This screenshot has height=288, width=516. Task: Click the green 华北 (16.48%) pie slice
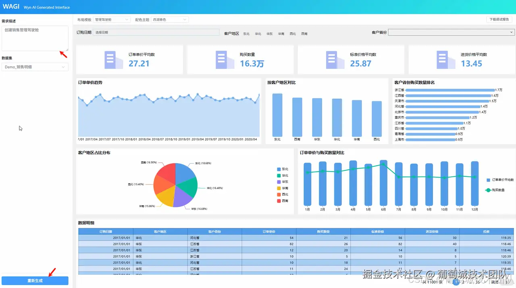point(187,187)
